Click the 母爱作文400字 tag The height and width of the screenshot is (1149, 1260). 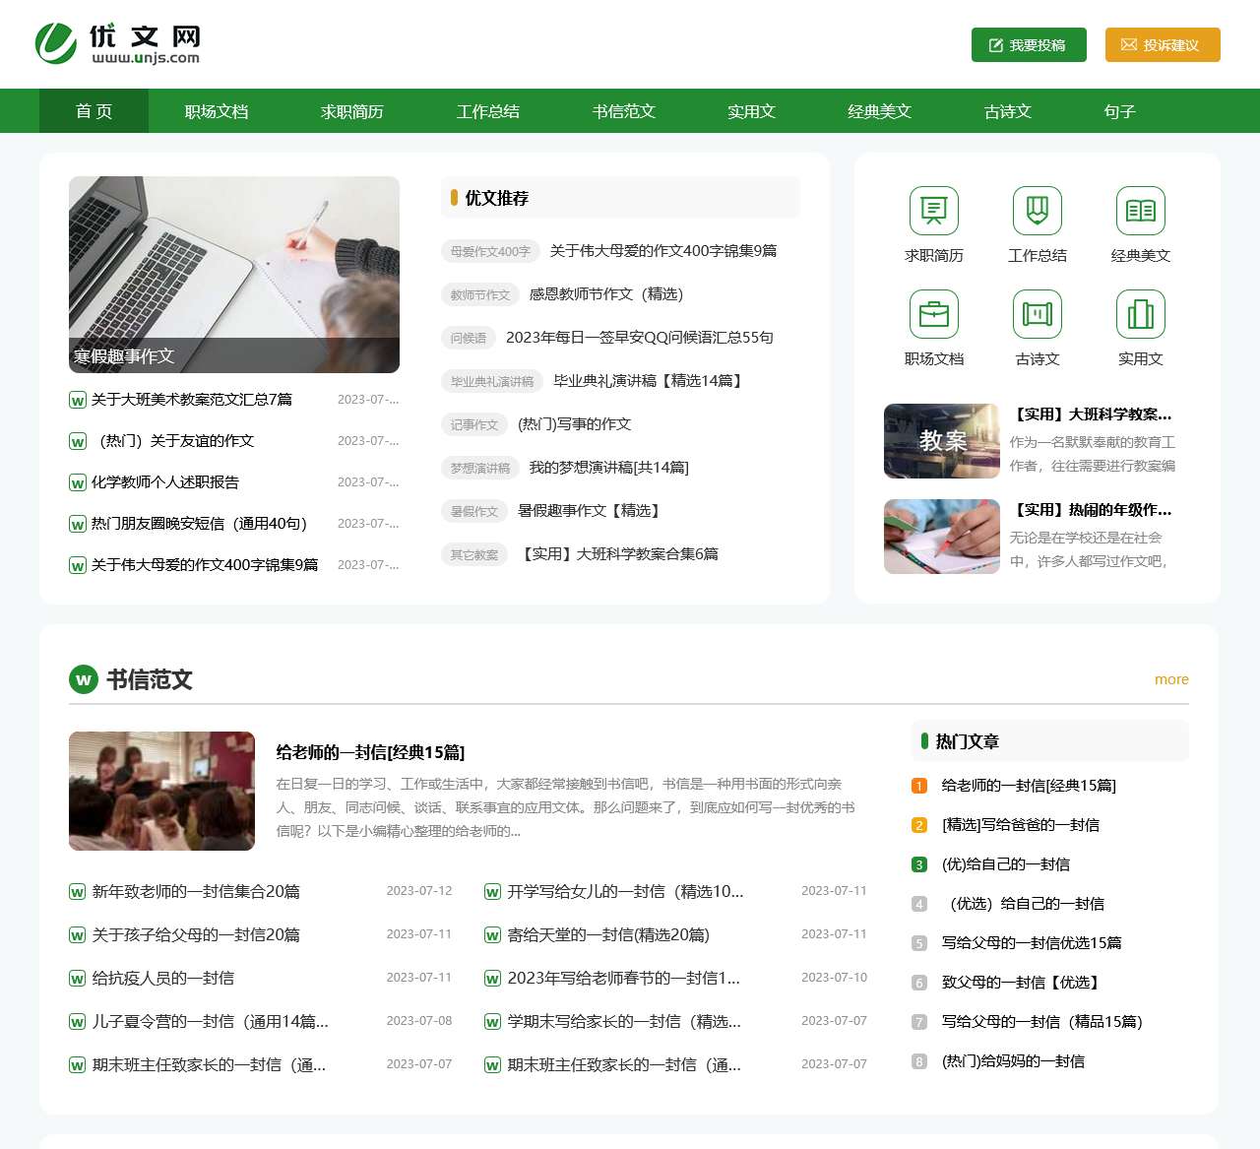(489, 251)
